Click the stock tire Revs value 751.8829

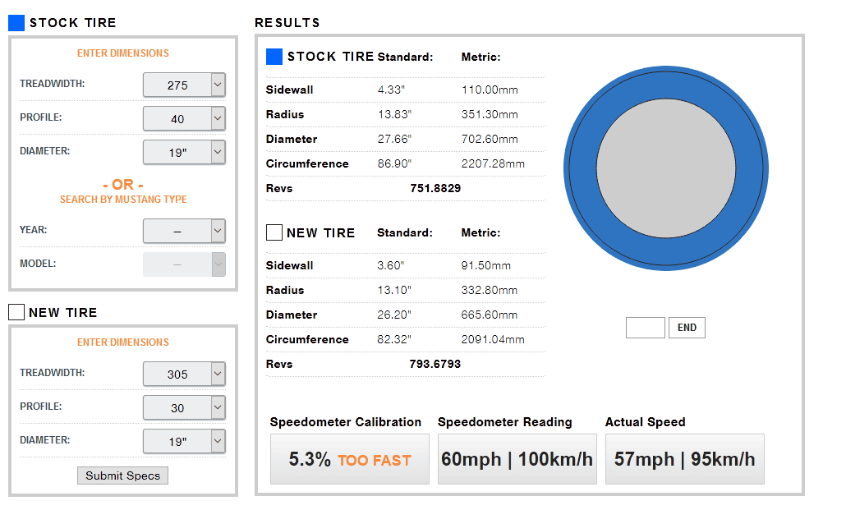tap(435, 188)
